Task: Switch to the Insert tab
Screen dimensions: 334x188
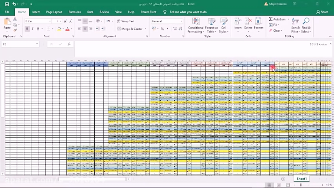Action: pyautogui.click(x=36, y=12)
